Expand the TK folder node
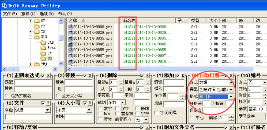This screenshot has height=130, width=267. (30, 32)
